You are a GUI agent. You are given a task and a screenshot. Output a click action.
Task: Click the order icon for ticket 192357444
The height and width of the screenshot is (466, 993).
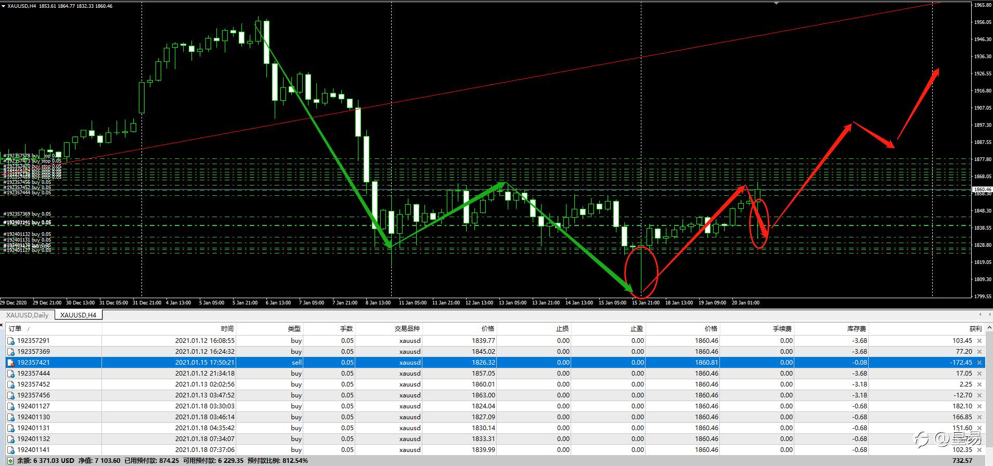(x=11, y=374)
